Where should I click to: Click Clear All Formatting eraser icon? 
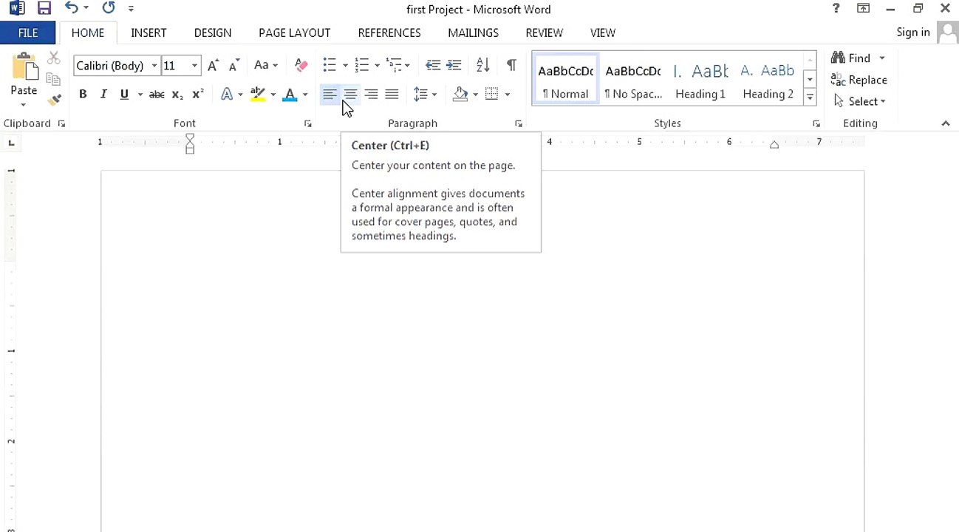click(x=301, y=66)
